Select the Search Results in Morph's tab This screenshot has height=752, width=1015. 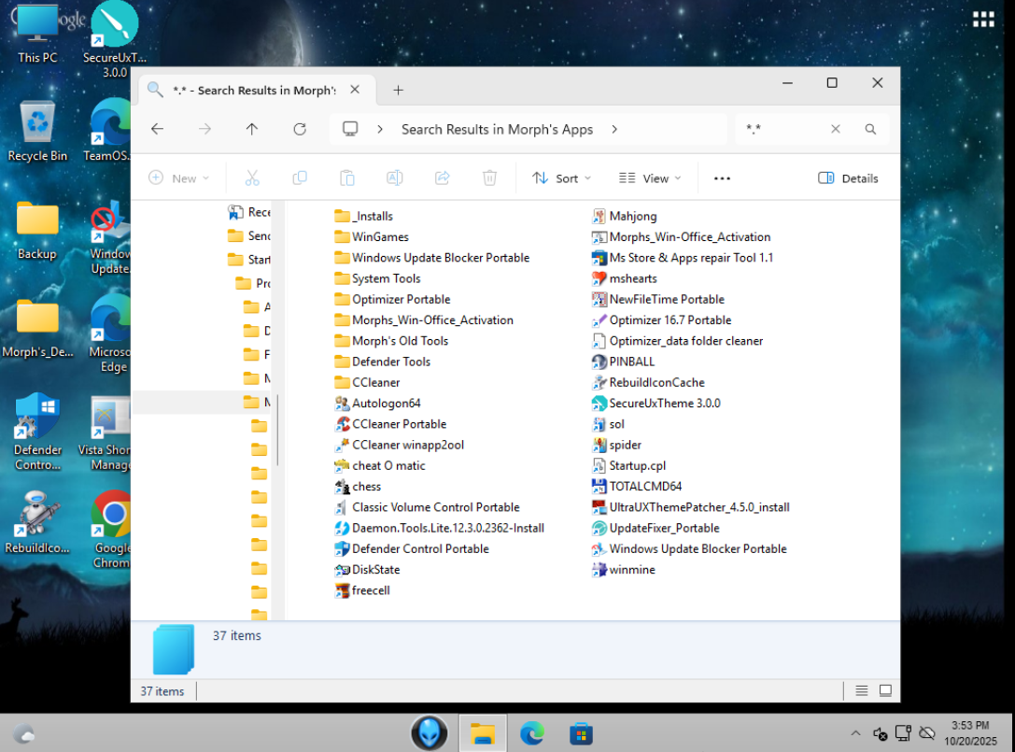[x=253, y=91]
